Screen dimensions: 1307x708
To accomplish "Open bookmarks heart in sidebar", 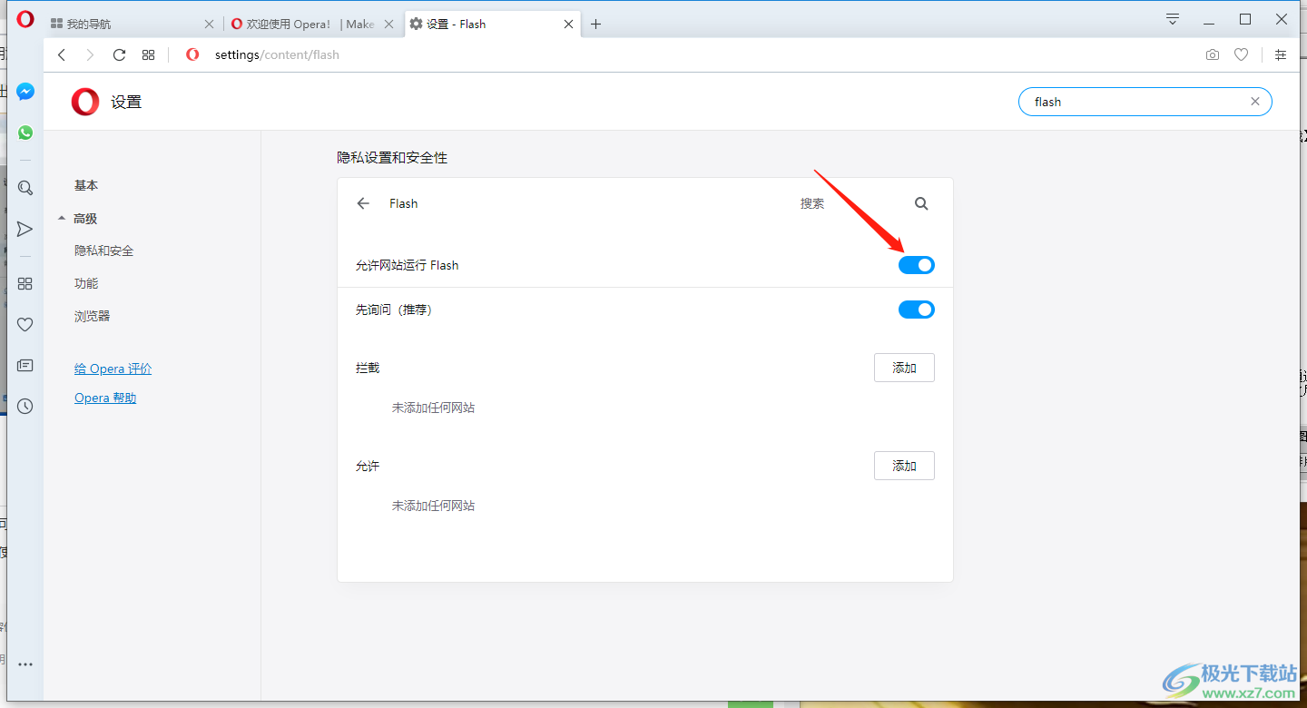I will [25, 325].
